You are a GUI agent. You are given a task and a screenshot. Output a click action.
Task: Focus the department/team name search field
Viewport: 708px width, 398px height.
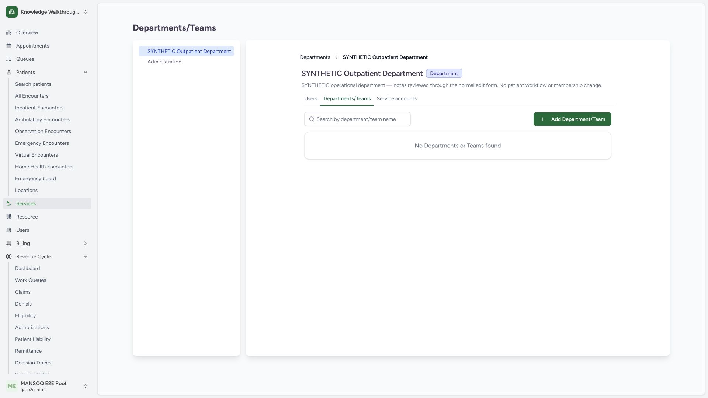357,119
